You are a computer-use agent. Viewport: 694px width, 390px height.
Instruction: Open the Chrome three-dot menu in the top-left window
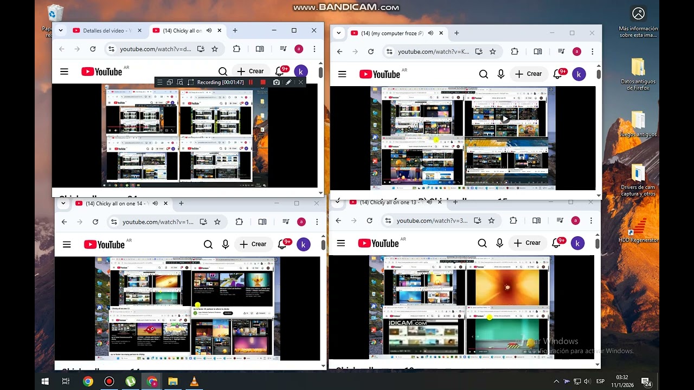click(x=314, y=49)
